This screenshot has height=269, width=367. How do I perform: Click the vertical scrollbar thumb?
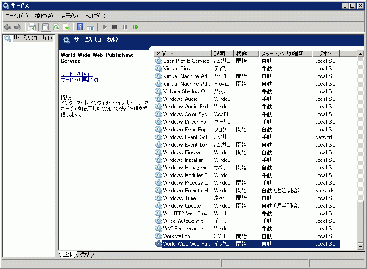click(360, 222)
